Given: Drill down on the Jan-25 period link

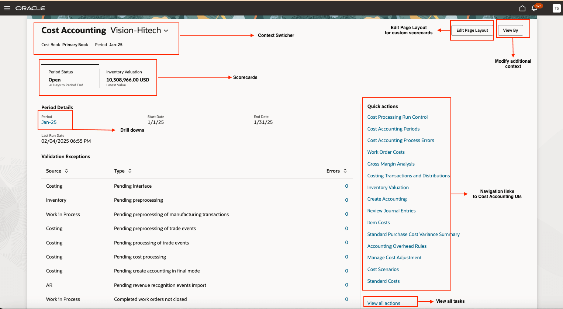Looking at the screenshot, I should click(x=49, y=122).
